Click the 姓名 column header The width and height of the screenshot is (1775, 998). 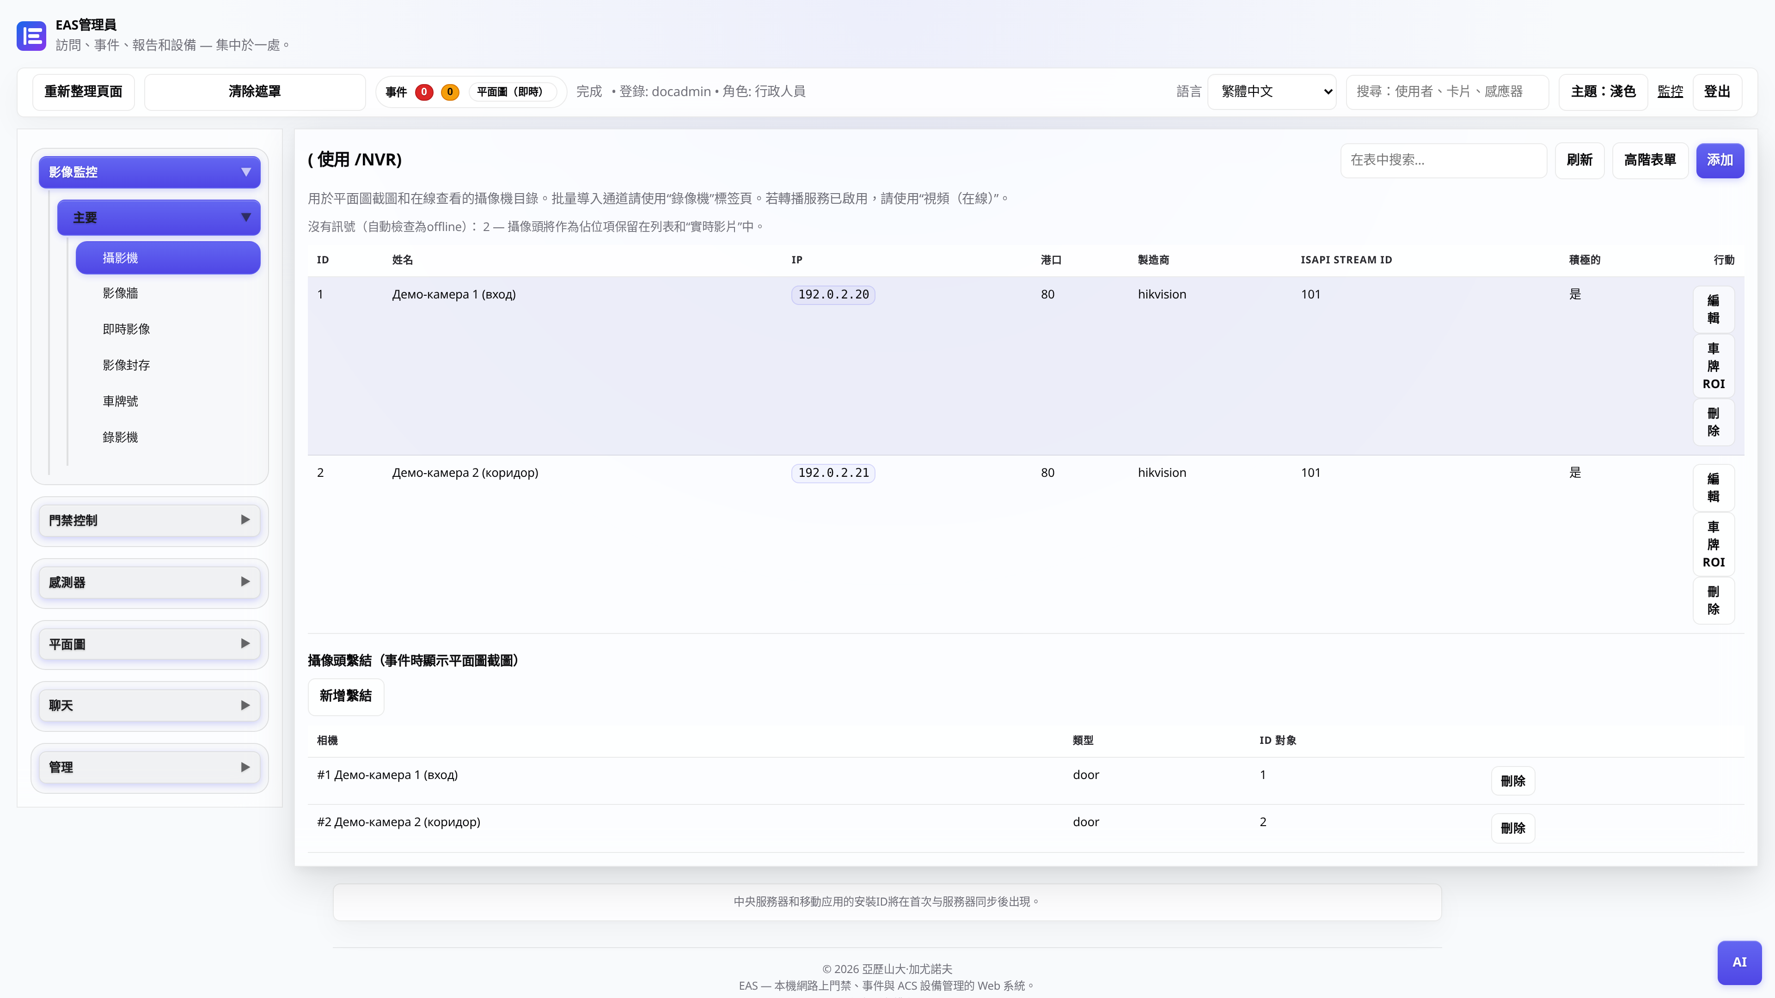tap(403, 260)
